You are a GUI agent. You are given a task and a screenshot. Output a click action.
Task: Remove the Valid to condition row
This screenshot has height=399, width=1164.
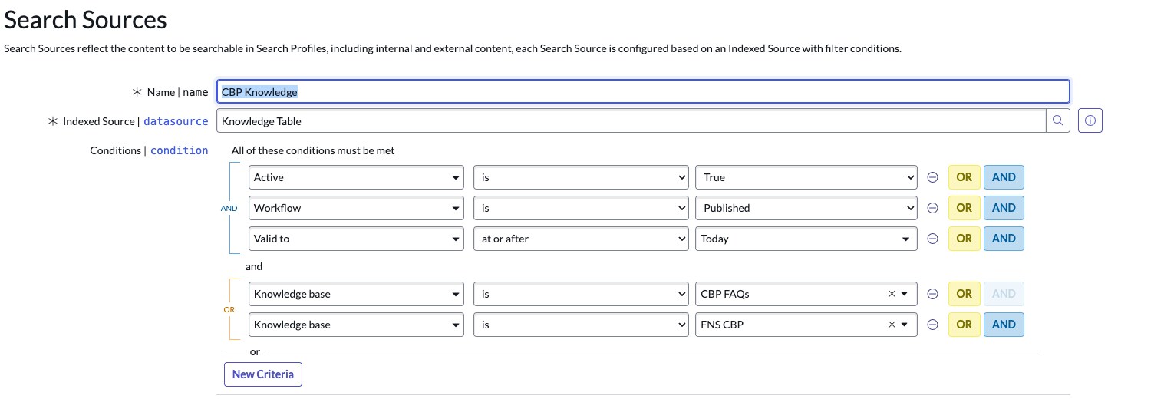(933, 239)
